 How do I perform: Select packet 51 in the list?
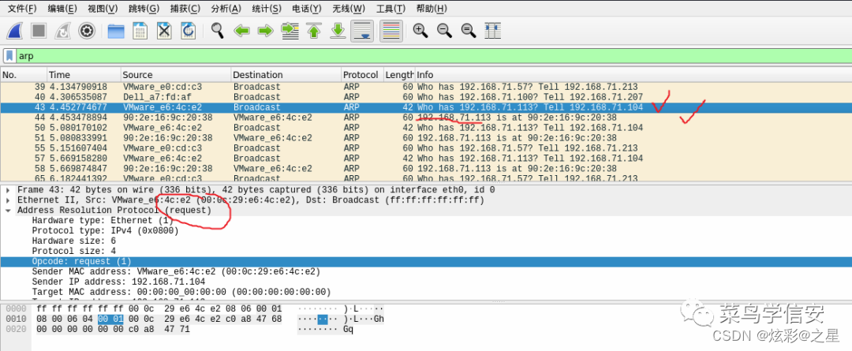(426, 138)
